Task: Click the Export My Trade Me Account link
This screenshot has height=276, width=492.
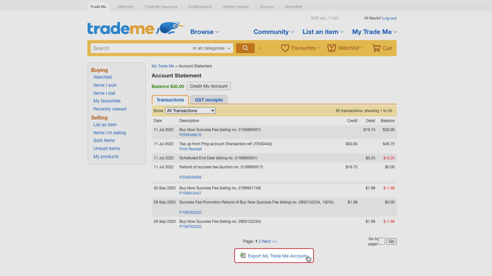Action: tap(277, 256)
